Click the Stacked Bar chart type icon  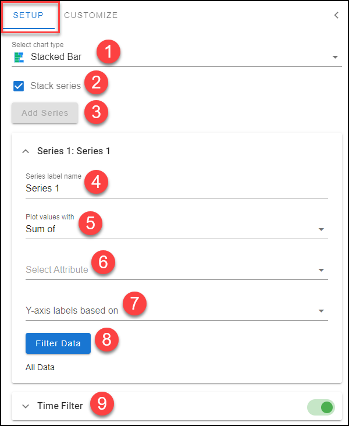19,57
